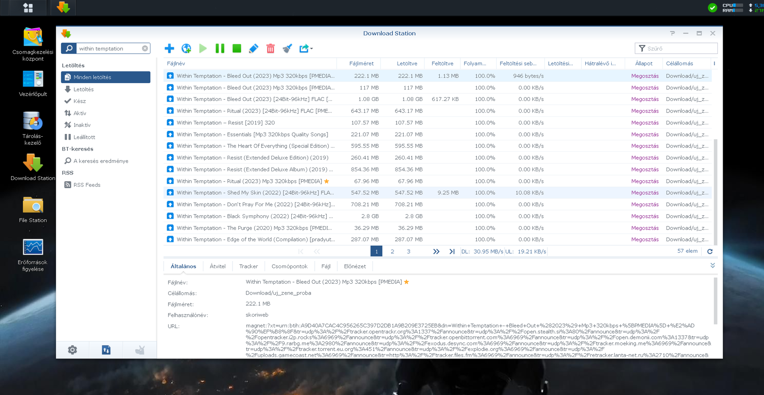The height and width of the screenshot is (395, 764).
Task: Switch to Átvitel tab
Action: [x=218, y=266]
